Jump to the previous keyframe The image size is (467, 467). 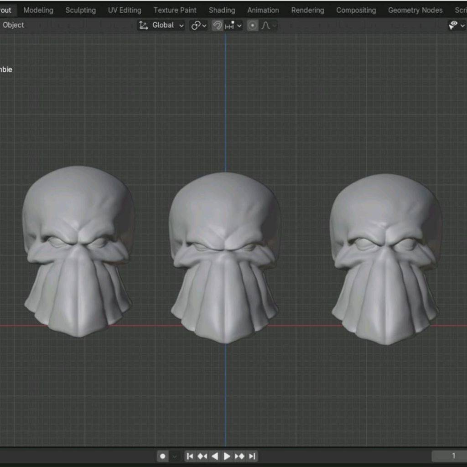202,456
